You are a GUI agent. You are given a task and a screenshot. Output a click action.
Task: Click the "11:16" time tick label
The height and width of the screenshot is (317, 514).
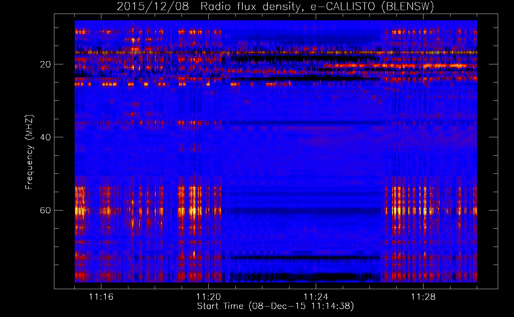(x=101, y=297)
